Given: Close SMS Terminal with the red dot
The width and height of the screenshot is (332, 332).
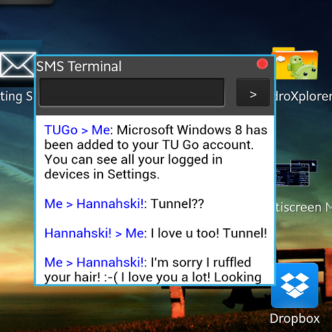Looking at the screenshot, I should (262, 64).
